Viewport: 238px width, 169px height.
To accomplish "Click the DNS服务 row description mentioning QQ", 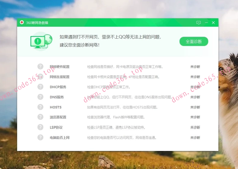I will [130, 97].
